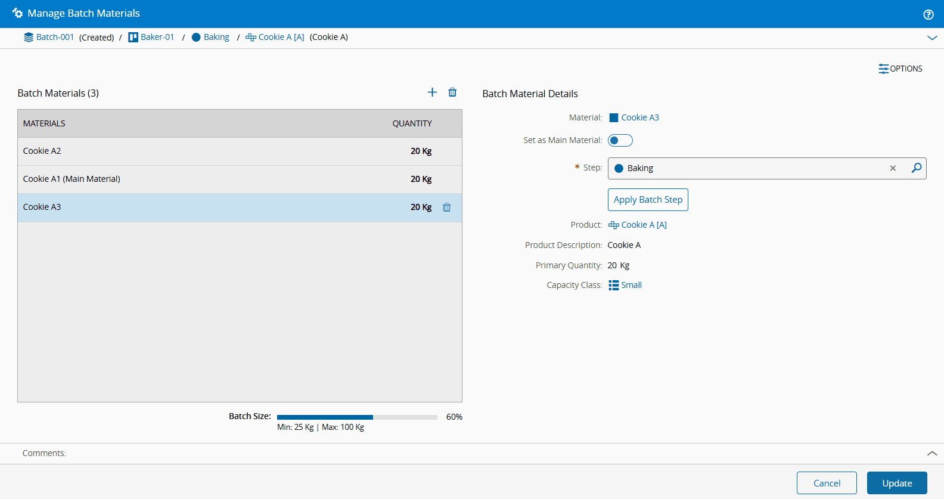Image resolution: width=944 pixels, height=499 pixels.
Task: Delete the Cookie A3 row with its trash icon
Action: [x=446, y=207]
